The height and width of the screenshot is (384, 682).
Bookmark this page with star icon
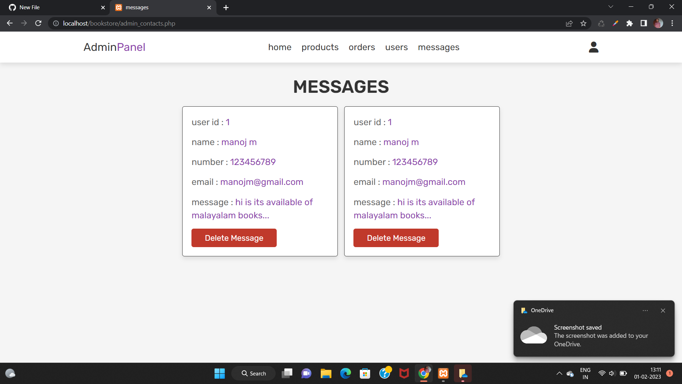click(583, 23)
